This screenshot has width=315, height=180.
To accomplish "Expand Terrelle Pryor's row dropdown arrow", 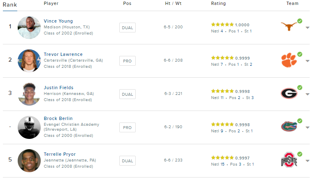I will click(307, 161).
